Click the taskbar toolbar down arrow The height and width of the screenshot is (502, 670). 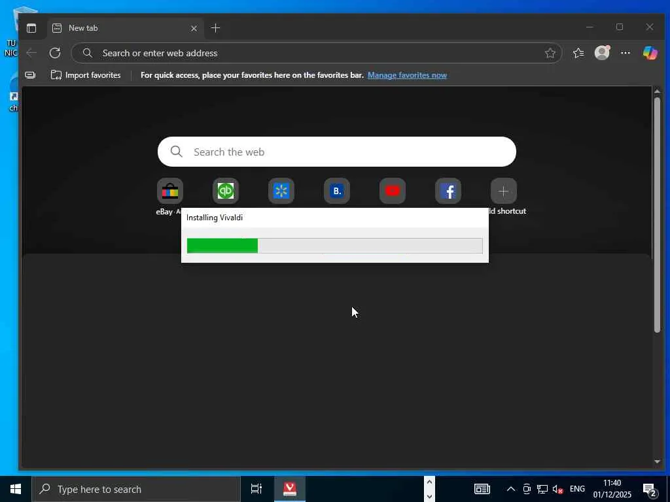coord(429,497)
